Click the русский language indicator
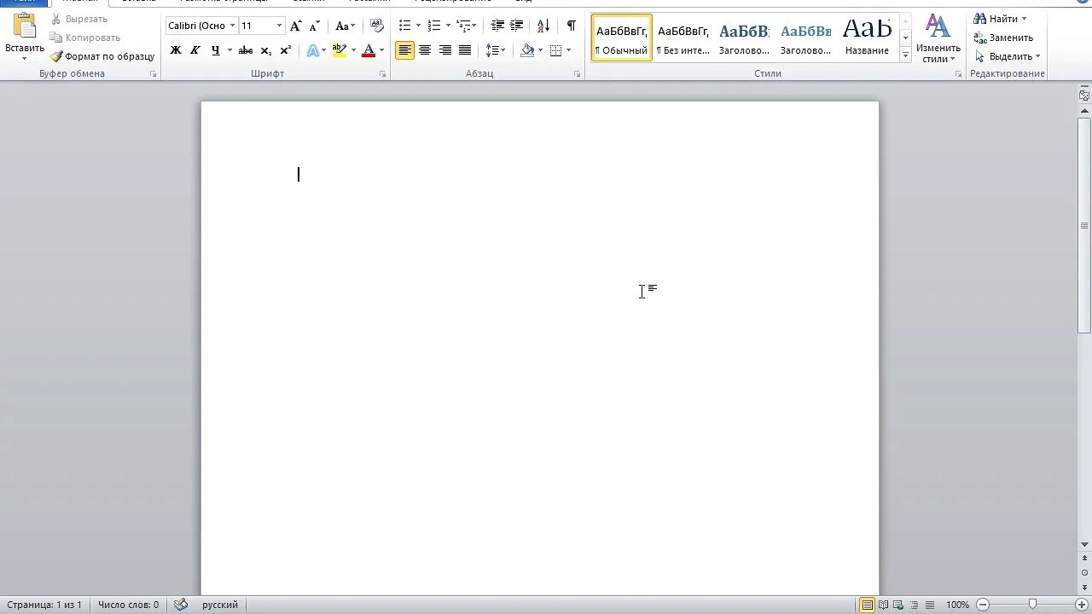 (x=220, y=605)
